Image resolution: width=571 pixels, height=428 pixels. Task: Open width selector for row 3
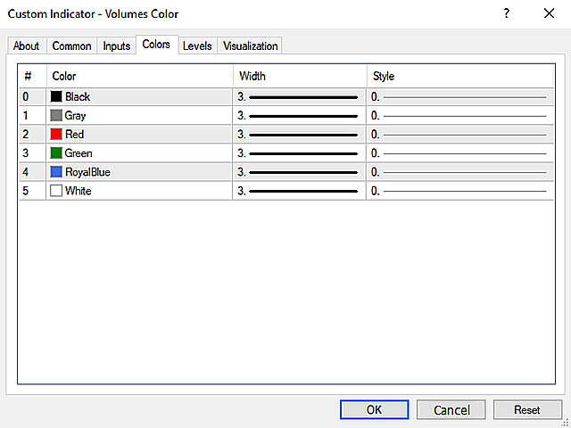click(x=299, y=153)
